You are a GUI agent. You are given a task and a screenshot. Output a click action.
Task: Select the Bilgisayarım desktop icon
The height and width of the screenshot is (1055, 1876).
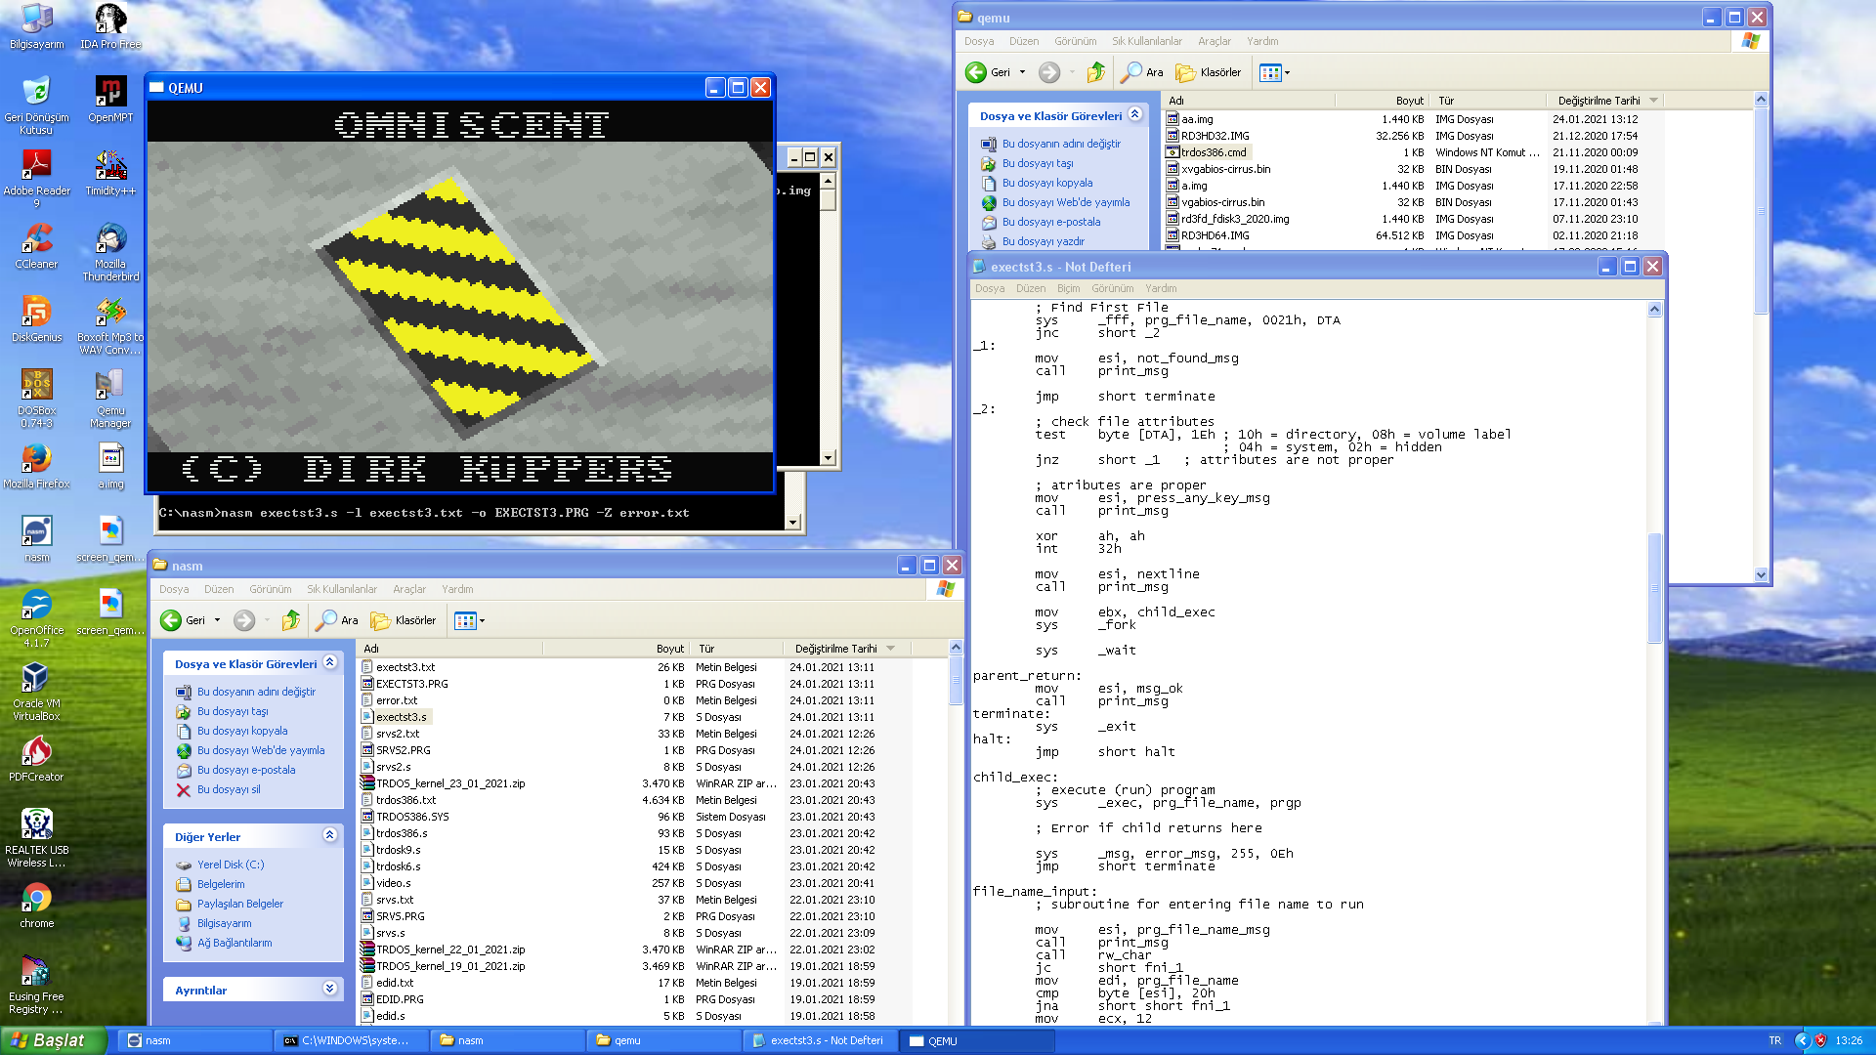click(36, 26)
